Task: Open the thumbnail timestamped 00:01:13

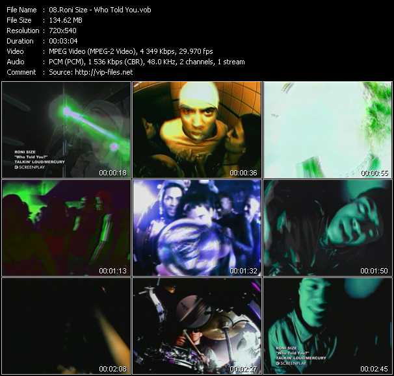Action: (x=66, y=228)
